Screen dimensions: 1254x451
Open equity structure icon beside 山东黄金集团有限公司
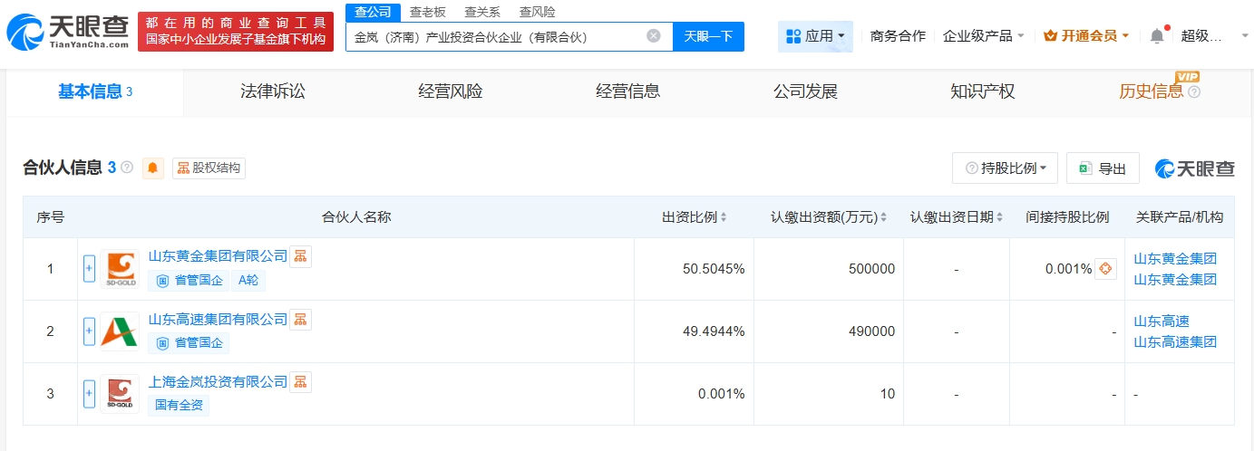[x=300, y=256]
